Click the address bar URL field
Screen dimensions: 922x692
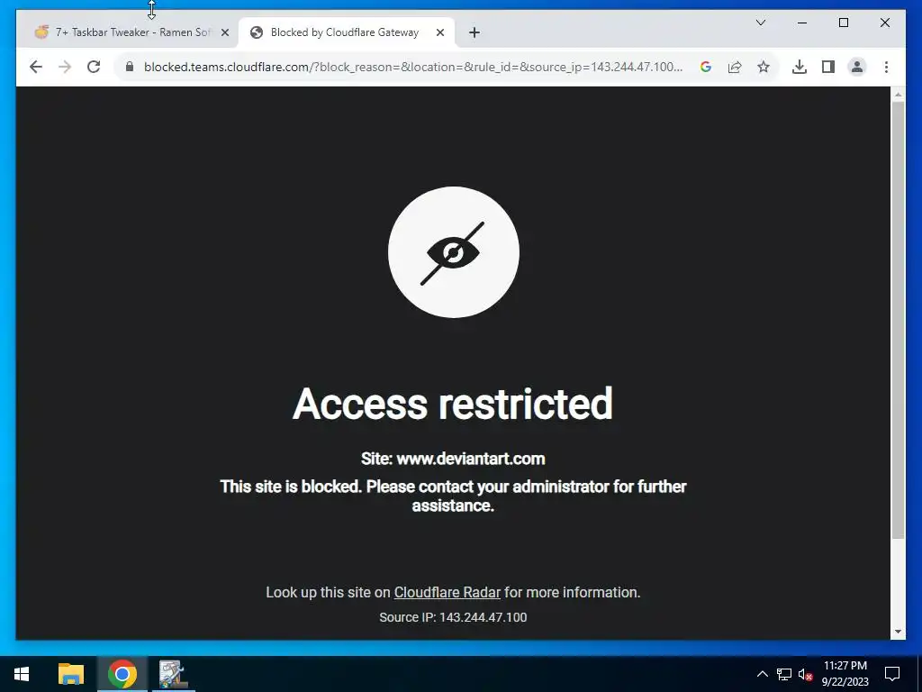[x=413, y=67]
